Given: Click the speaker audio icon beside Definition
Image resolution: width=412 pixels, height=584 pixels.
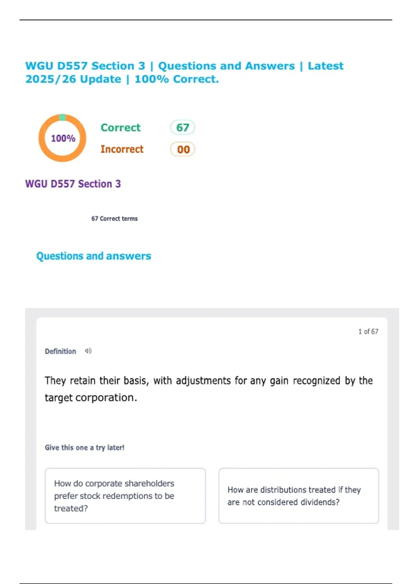Looking at the screenshot, I should coord(88,351).
